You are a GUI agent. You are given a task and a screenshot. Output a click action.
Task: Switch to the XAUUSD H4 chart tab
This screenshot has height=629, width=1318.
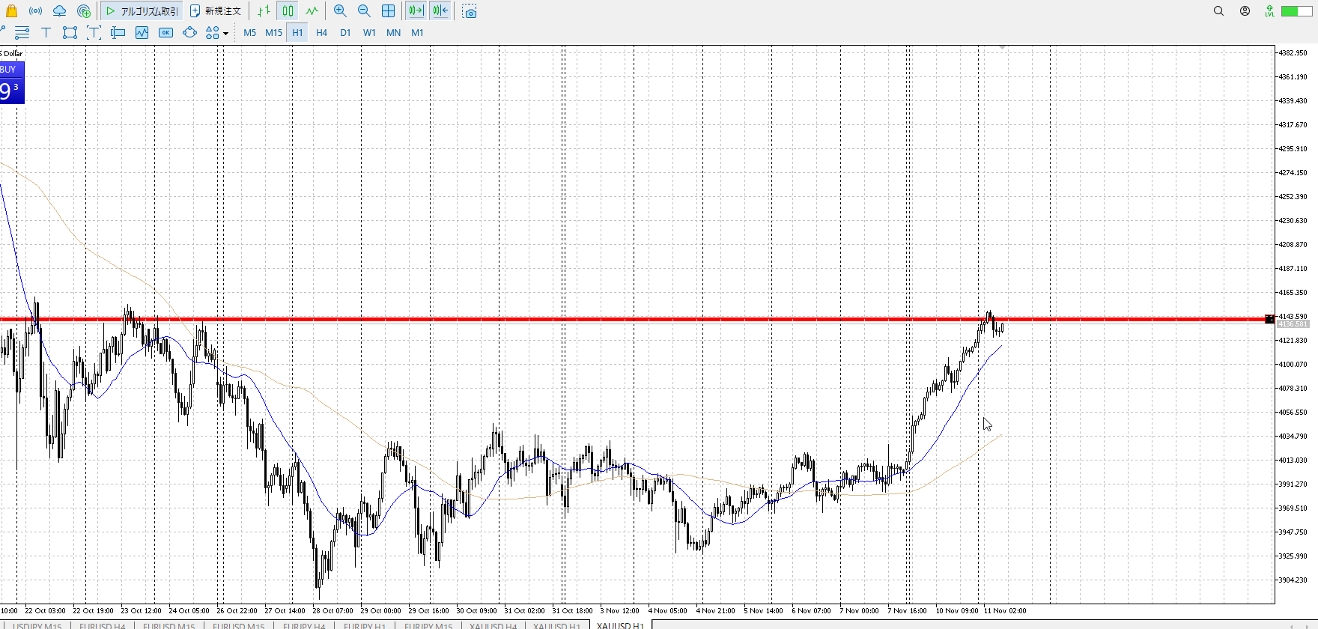coord(493,625)
